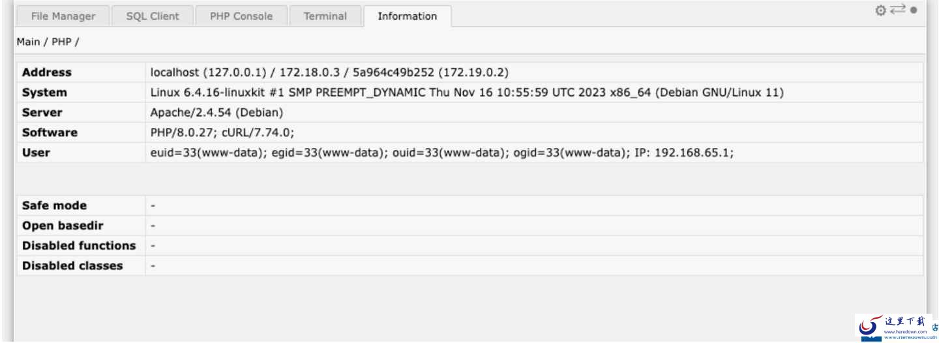Click the Apache/2.4.54 Server value
This screenshot has height=343, width=939.
pyautogui.click(x=216, y=112)
